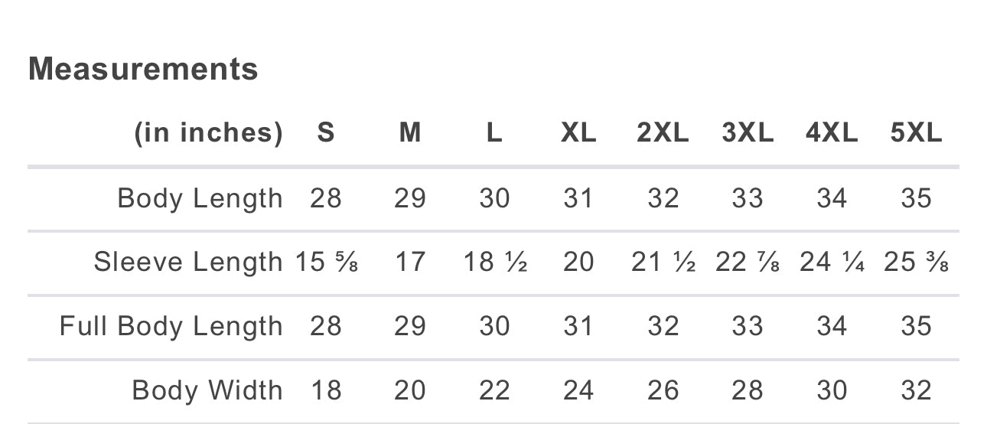
Task: Click the Body Width row label
Action: 207,390
